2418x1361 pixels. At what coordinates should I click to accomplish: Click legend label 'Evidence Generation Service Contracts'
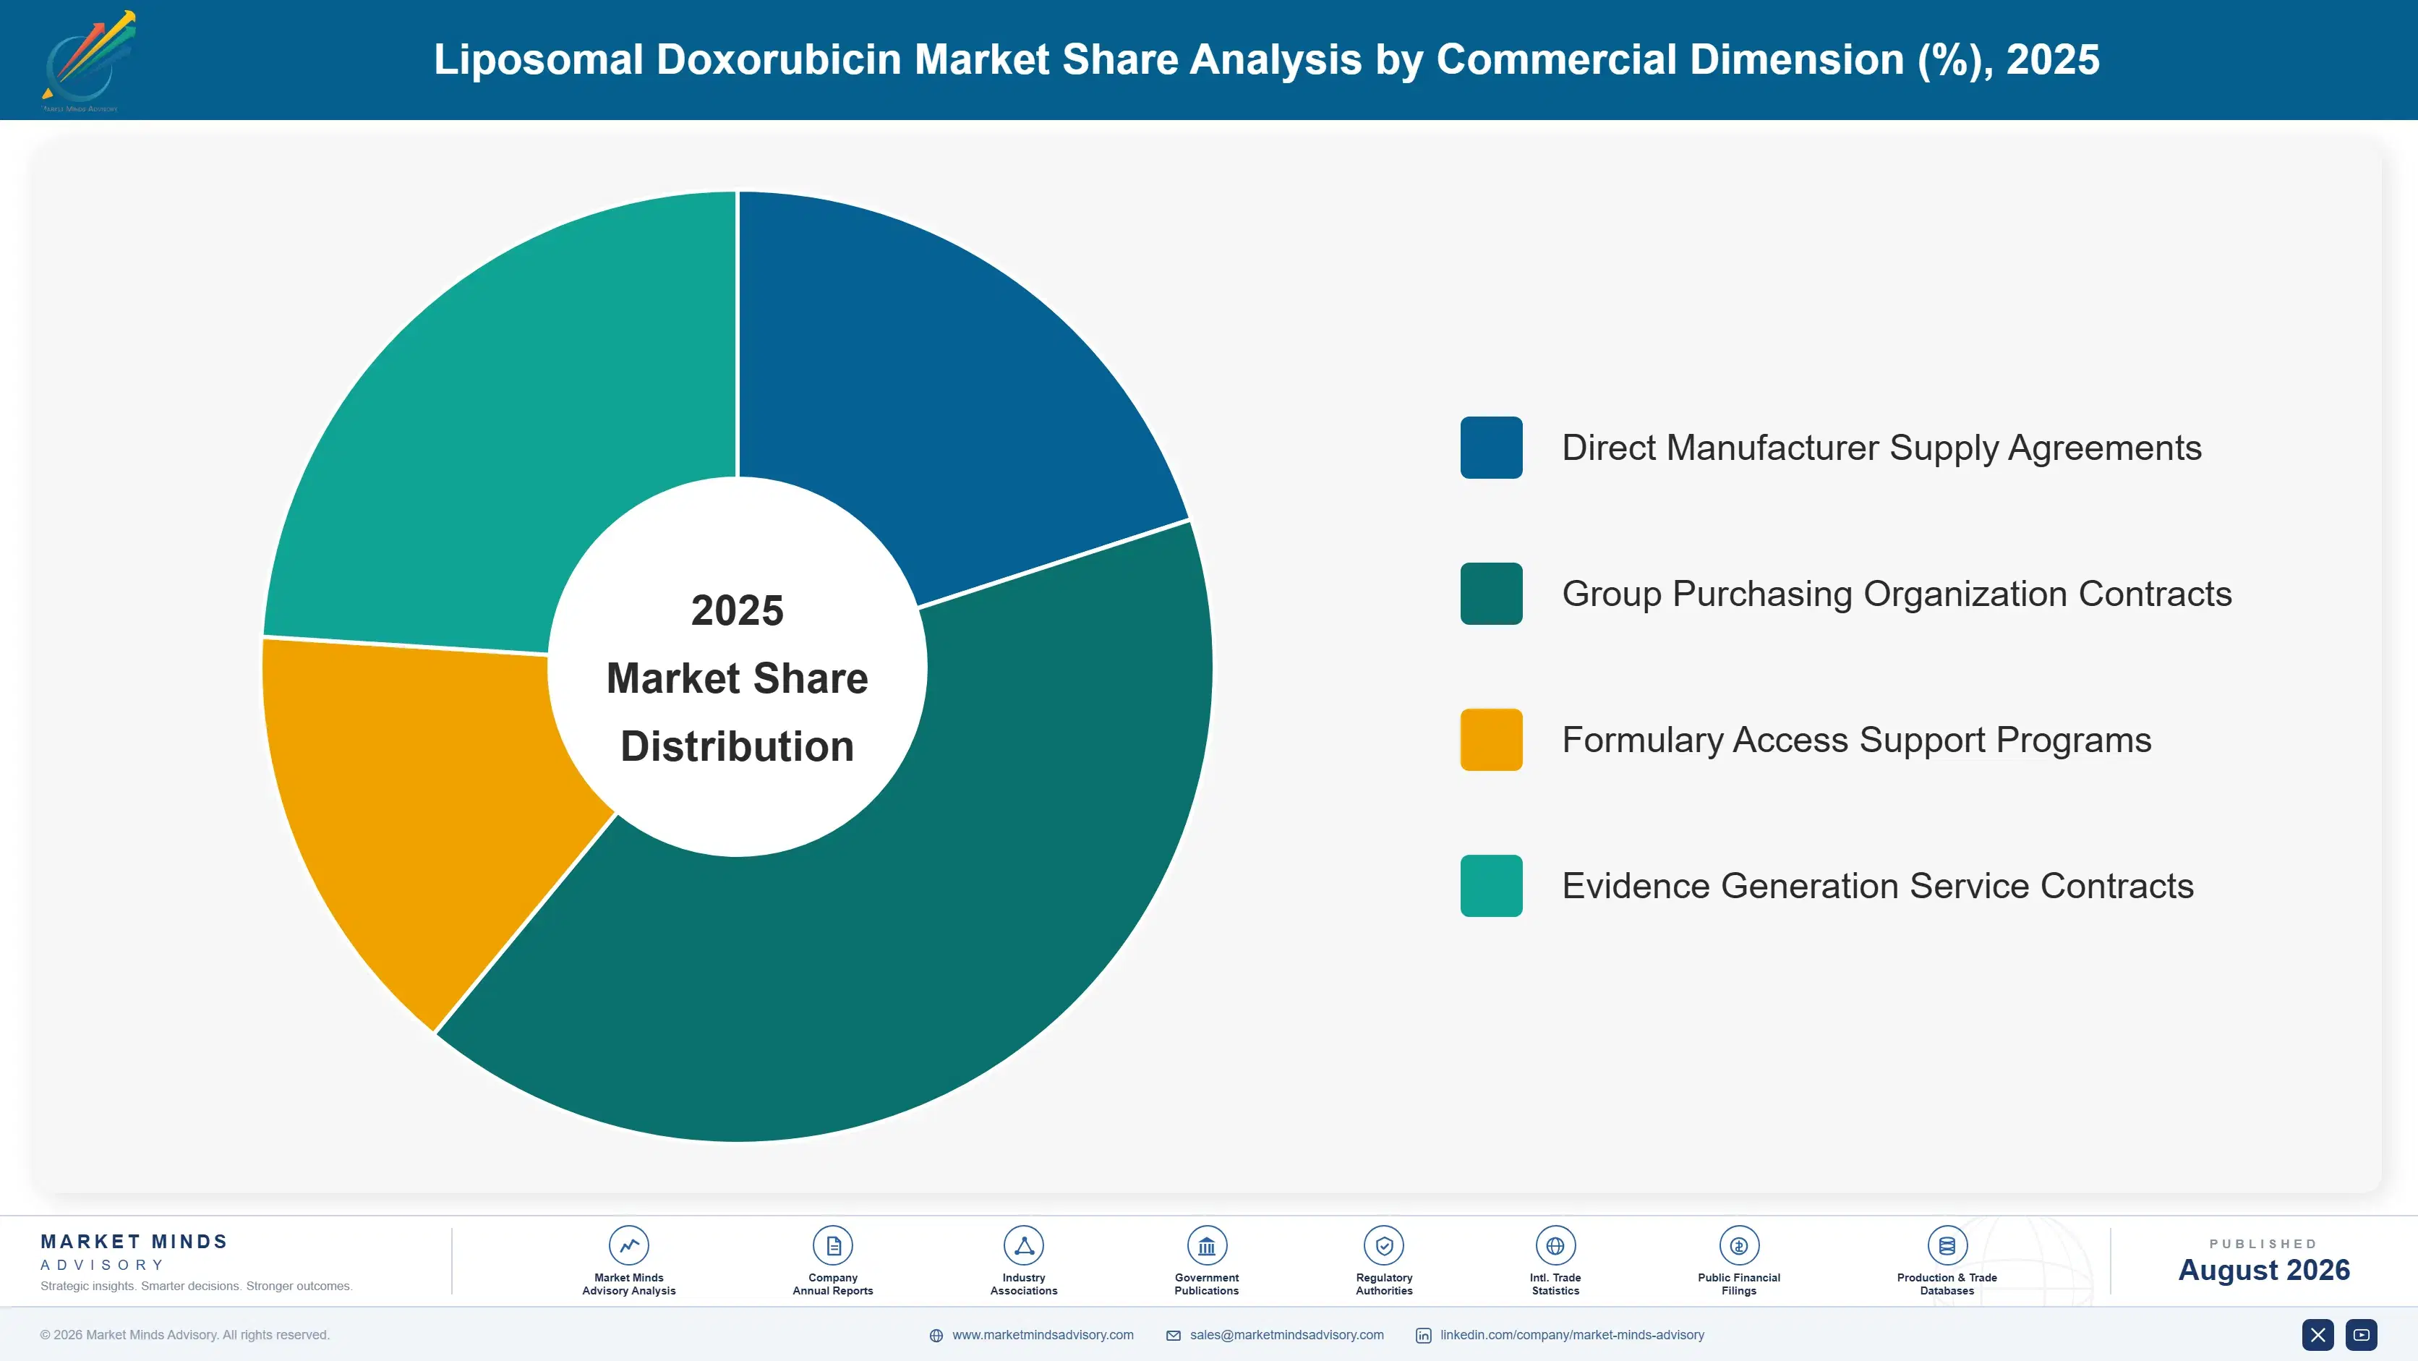point(1877,885)
